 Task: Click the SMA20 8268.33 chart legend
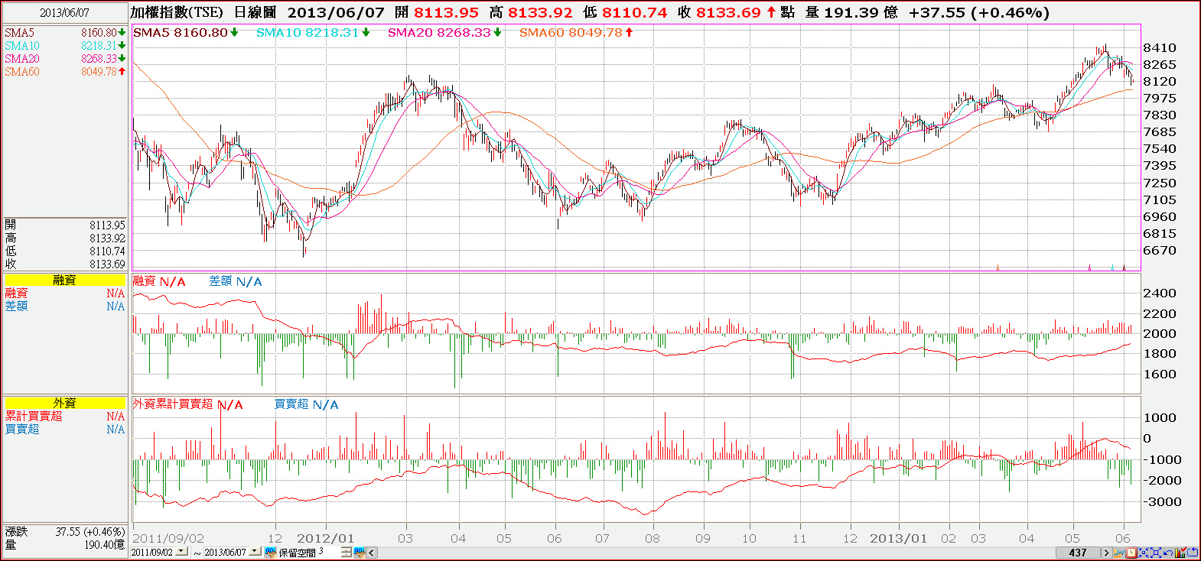point(444,32)
